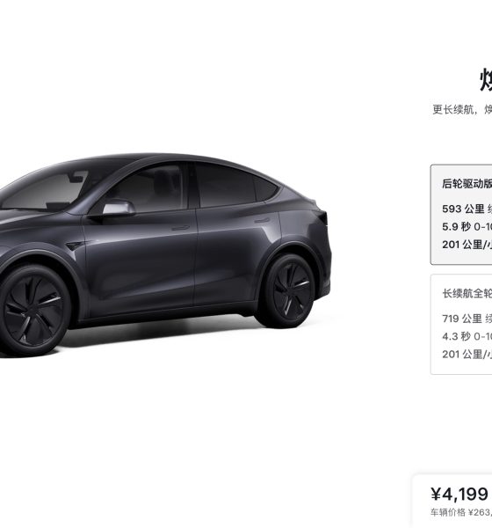This screenshot has height=528, width=492.
Task: Click the front door handle
Action: pyautogui.click(x=180, y=228)
